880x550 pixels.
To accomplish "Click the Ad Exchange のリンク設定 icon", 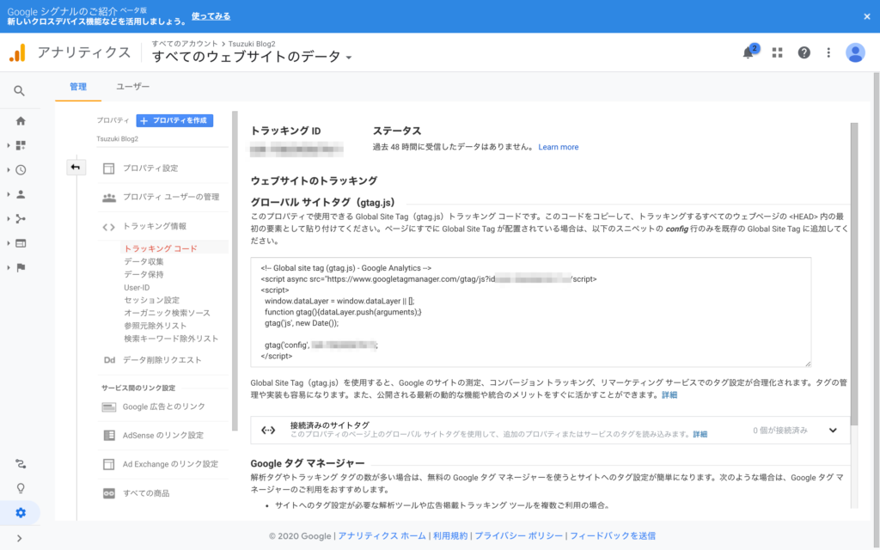I will (x=109, y=464).
